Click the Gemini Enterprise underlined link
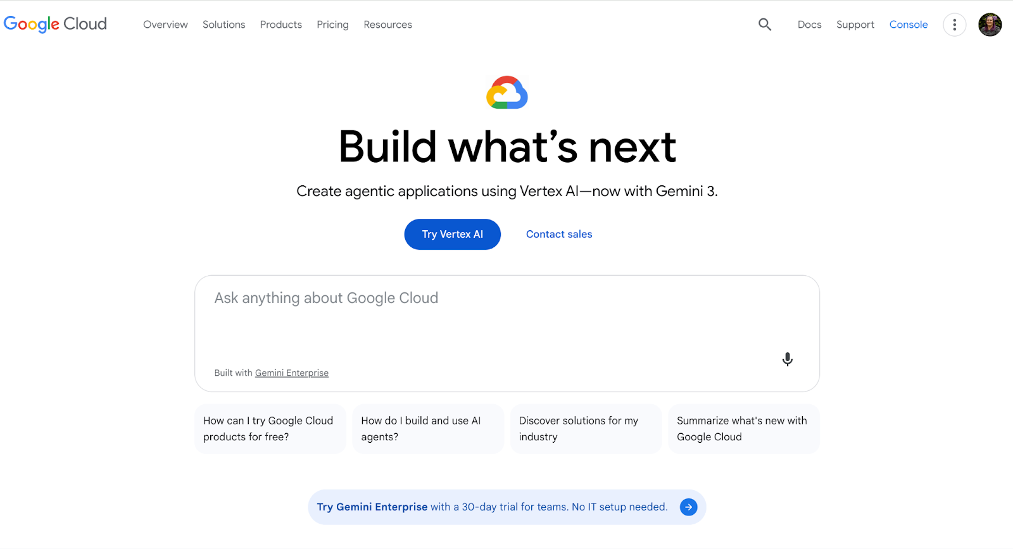Image resolution: width=1013 pixels, height=549 pixels. pyautogui.click(x=292, y=373)
